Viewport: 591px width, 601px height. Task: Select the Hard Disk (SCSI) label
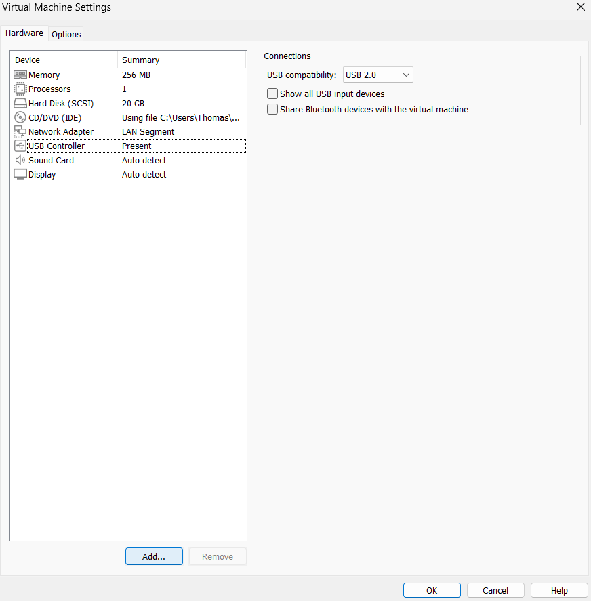tap(61, 103)
